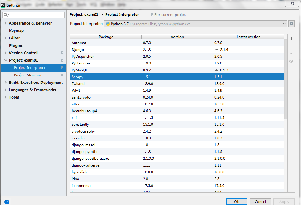Click the uninstall package minus icon
The height and width of the screenshot is (205, 301).
[291, 46]
